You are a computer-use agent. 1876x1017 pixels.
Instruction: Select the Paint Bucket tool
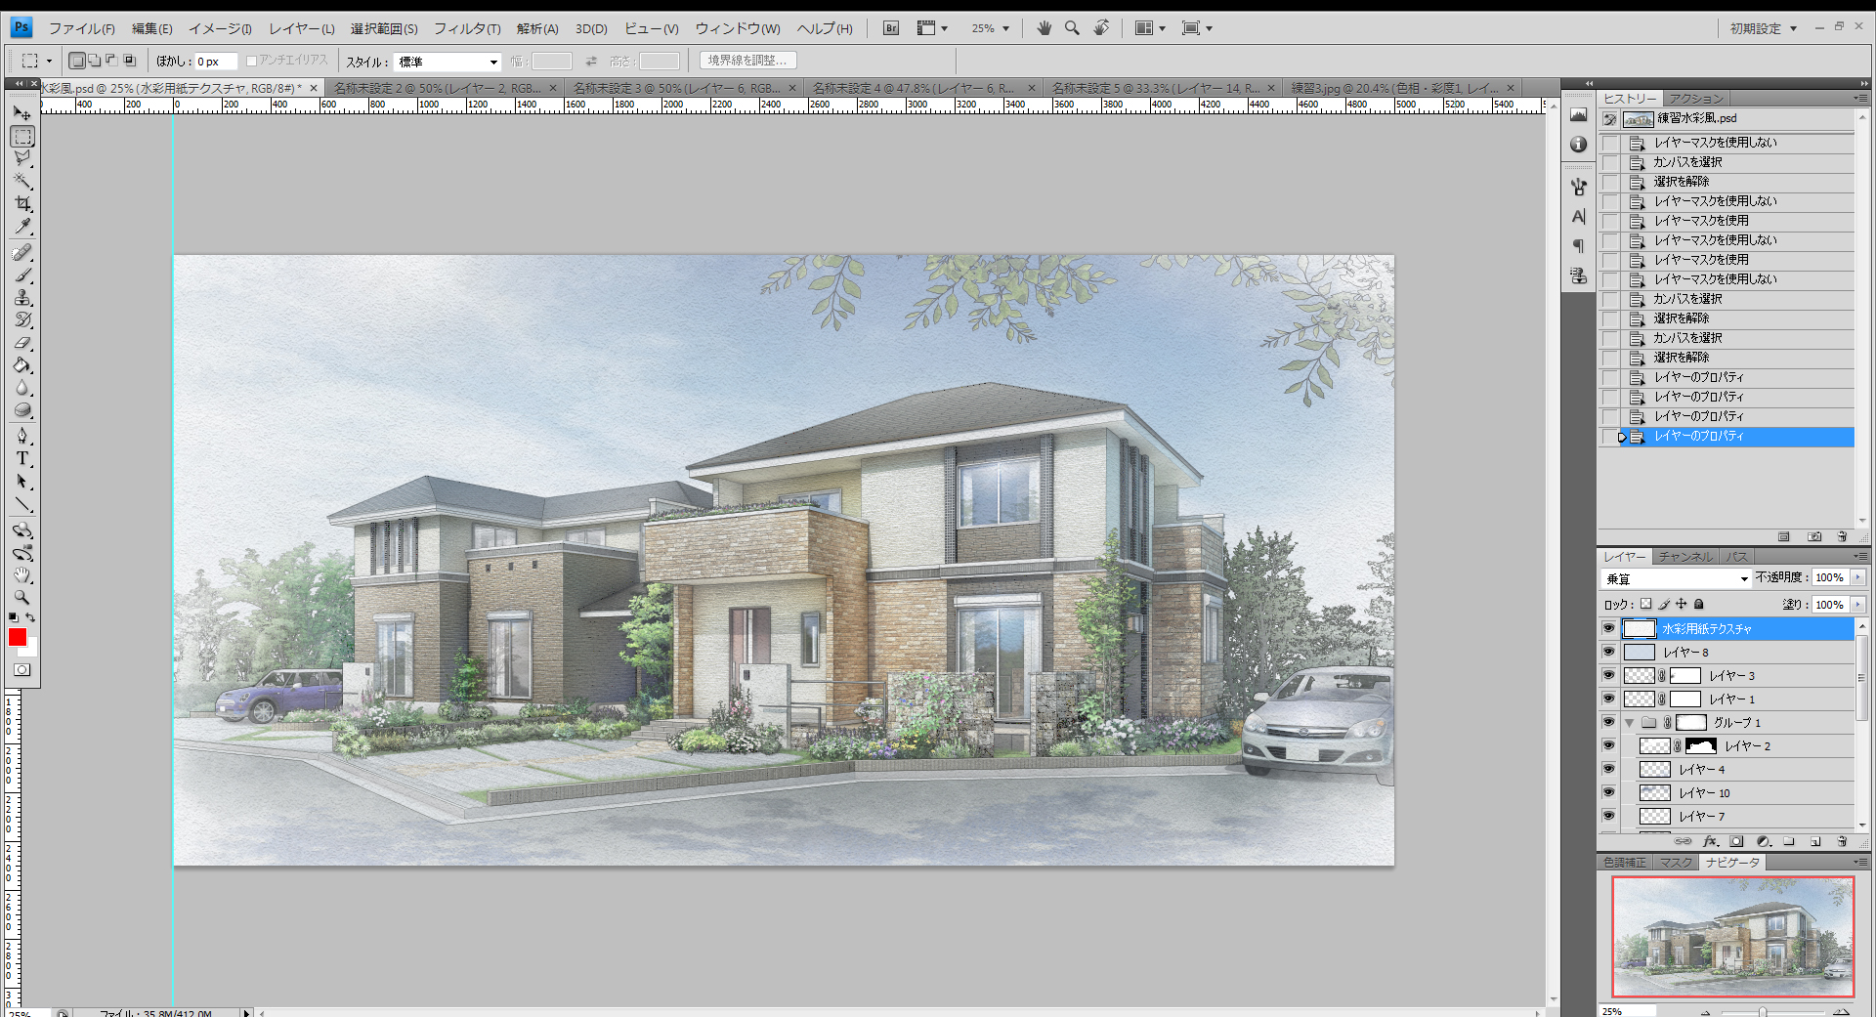(22, 365)
